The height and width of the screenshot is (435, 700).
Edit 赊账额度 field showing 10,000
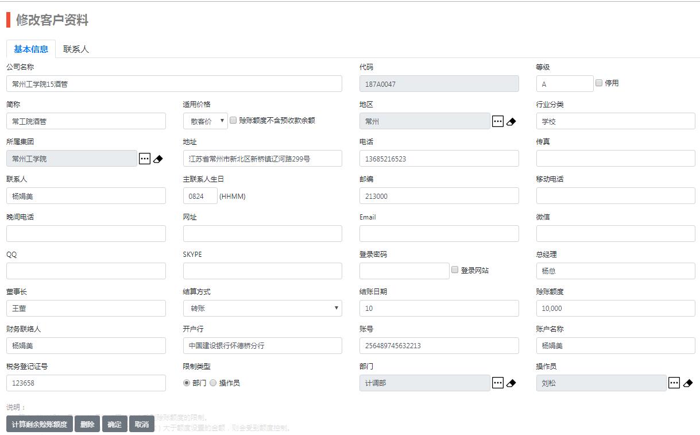tap(616, 308)
